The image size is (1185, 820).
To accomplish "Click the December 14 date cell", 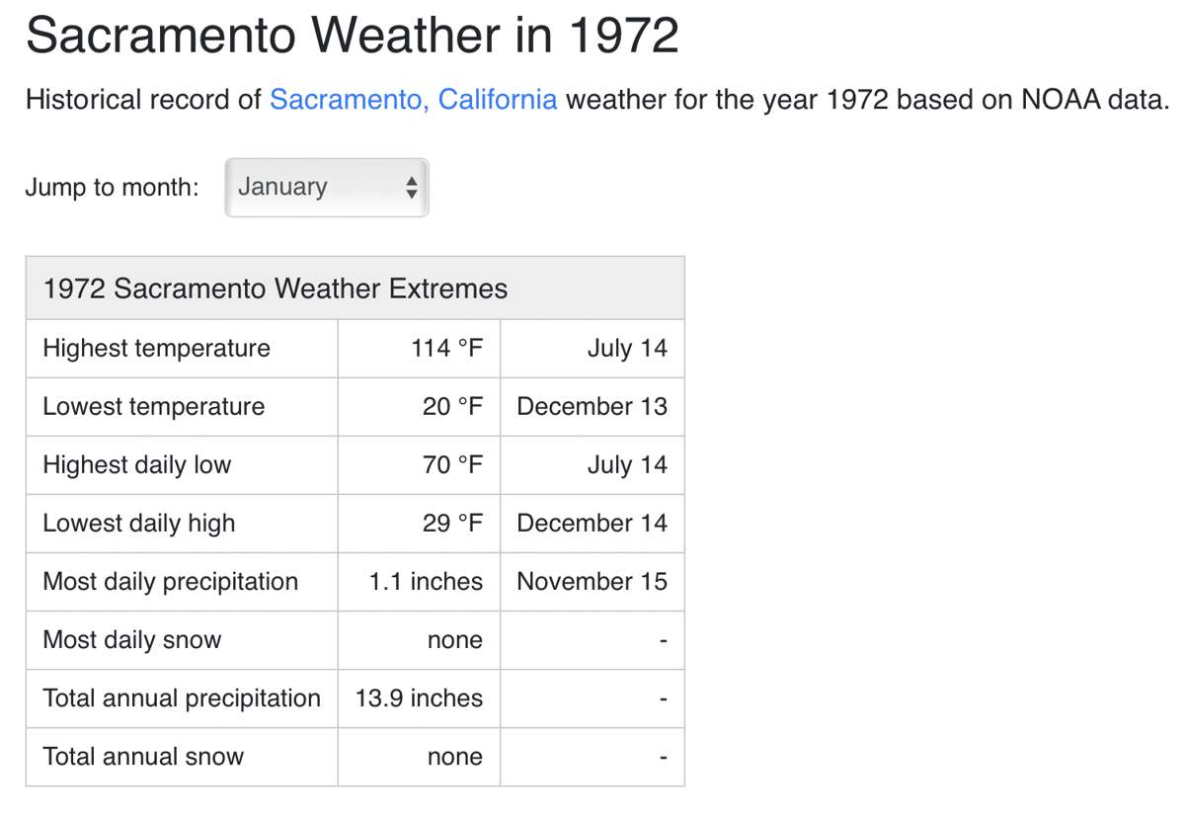I will pos(592,523).
